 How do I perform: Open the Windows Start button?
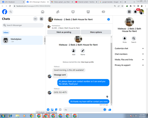click(x=3, y=116)
